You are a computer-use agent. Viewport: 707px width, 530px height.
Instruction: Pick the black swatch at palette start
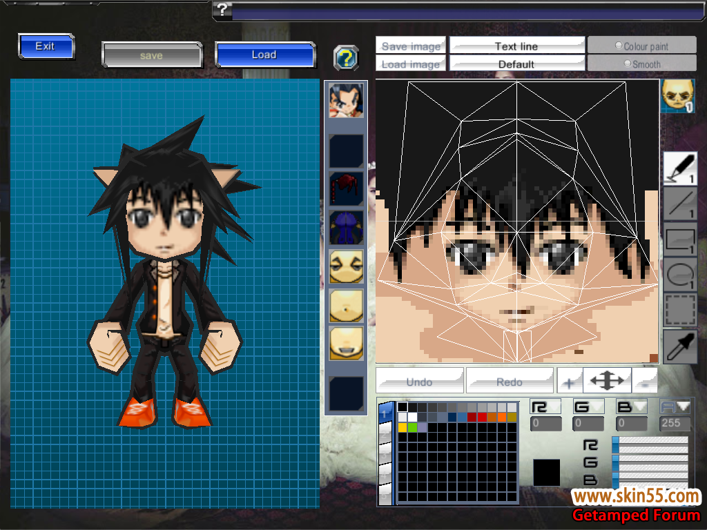tap(403, 407)
